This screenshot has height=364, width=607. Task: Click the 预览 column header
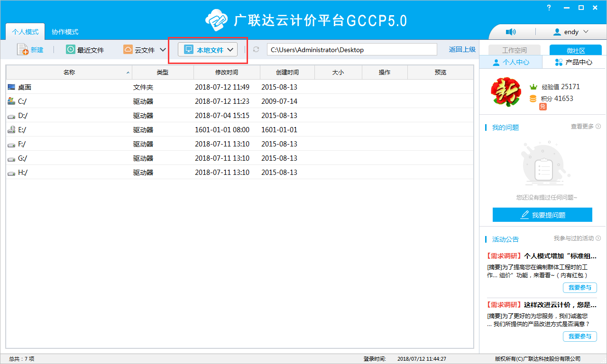click(441, 73)
